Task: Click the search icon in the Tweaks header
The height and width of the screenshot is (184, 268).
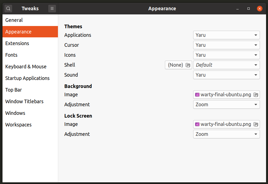Action: [8, 9]
